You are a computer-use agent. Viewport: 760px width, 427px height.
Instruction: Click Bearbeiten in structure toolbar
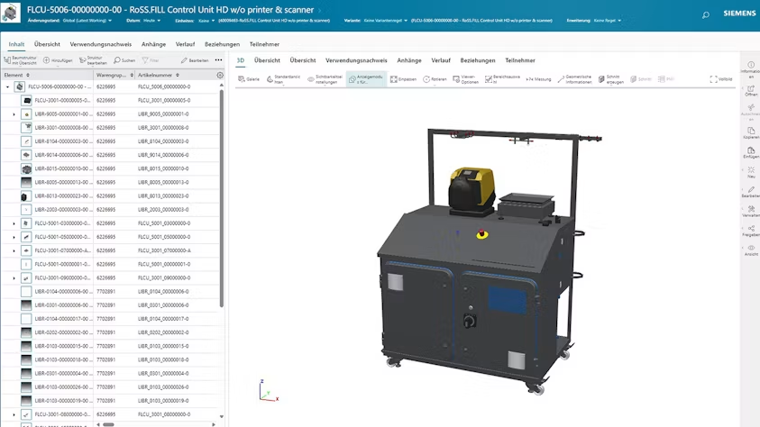click(x=195, y=60)
